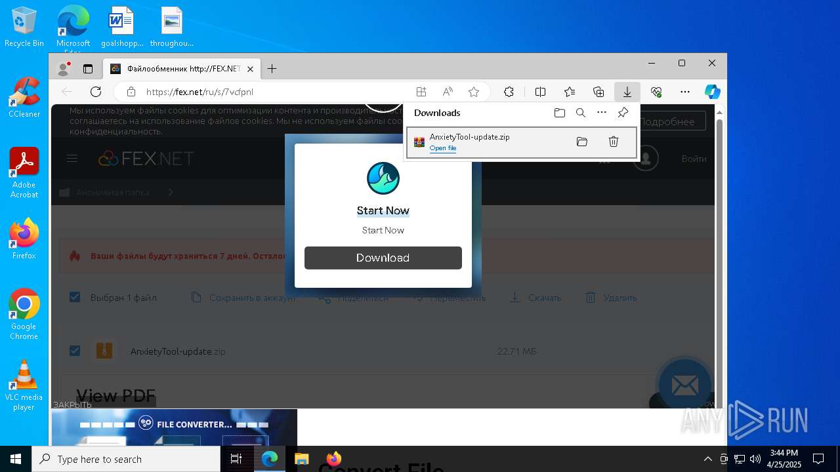Image resolution: width=840 pixels, height=472 pixels.
Task: Open downloads folder from Downloads panel header
Action: click(560, 113)
